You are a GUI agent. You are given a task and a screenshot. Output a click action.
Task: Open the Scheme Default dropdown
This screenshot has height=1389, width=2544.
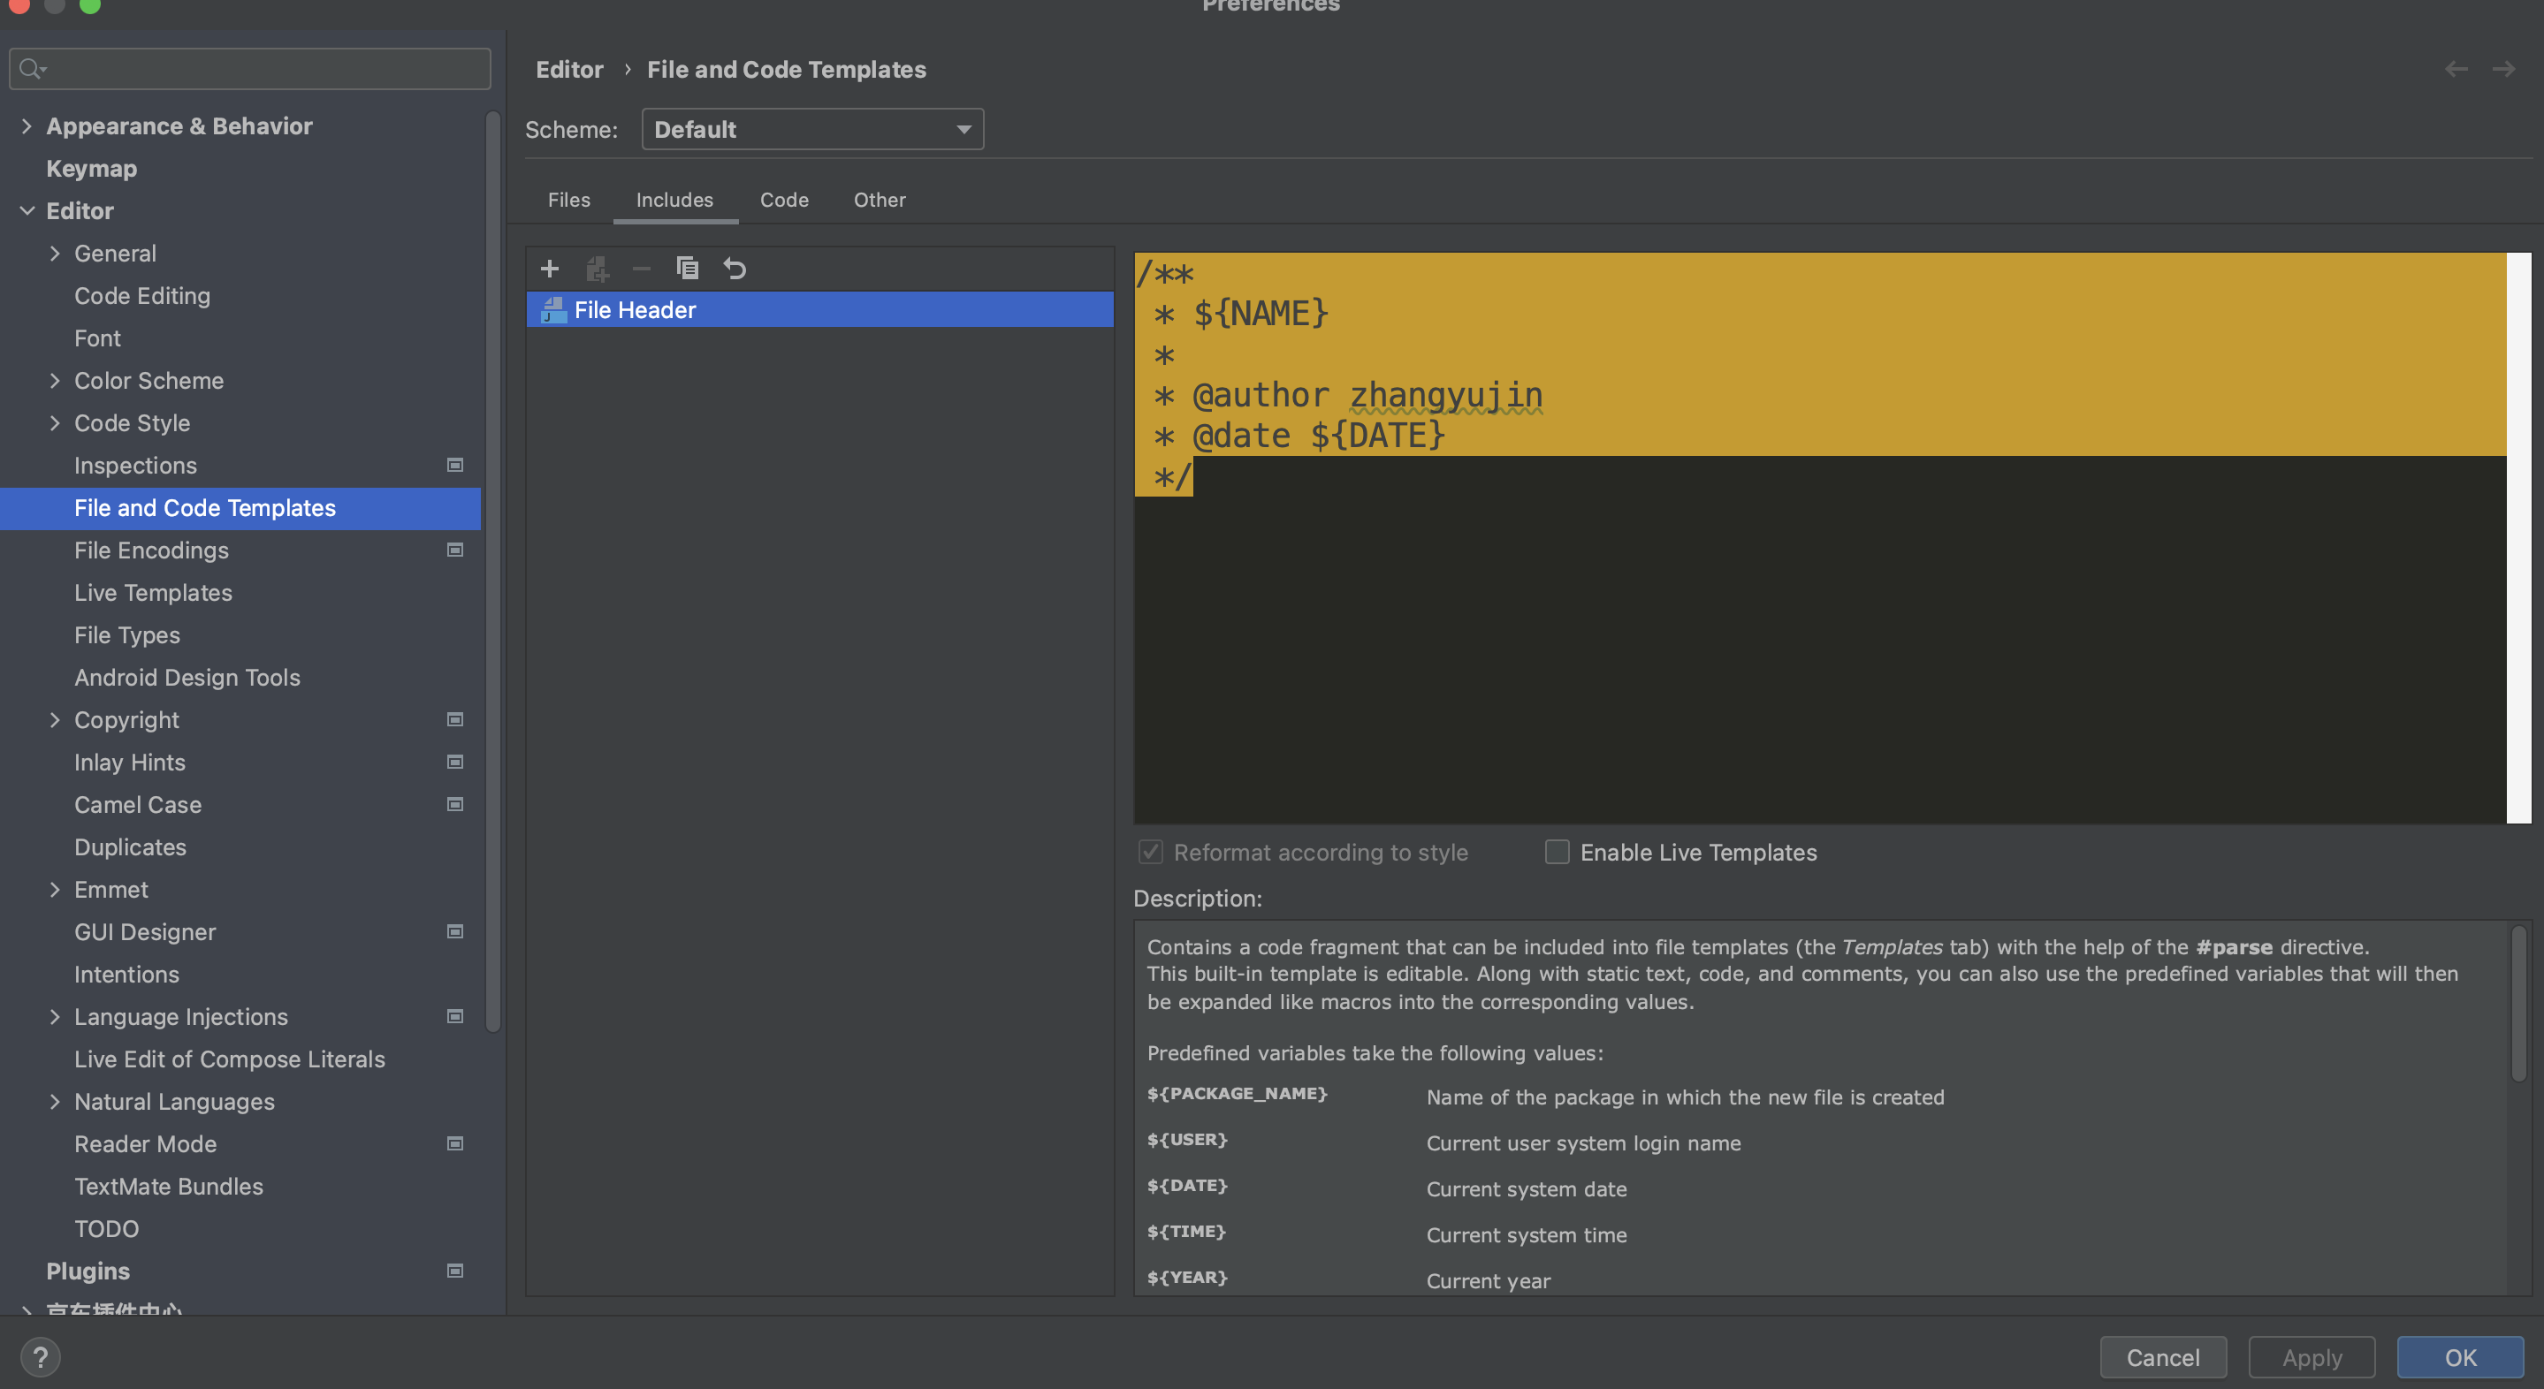[811, 129]
